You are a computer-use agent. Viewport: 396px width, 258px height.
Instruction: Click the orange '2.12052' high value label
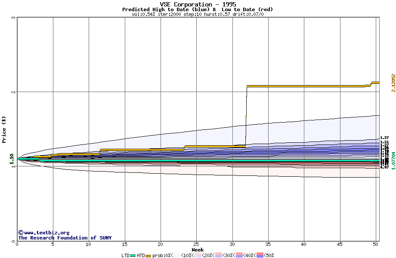393,83
